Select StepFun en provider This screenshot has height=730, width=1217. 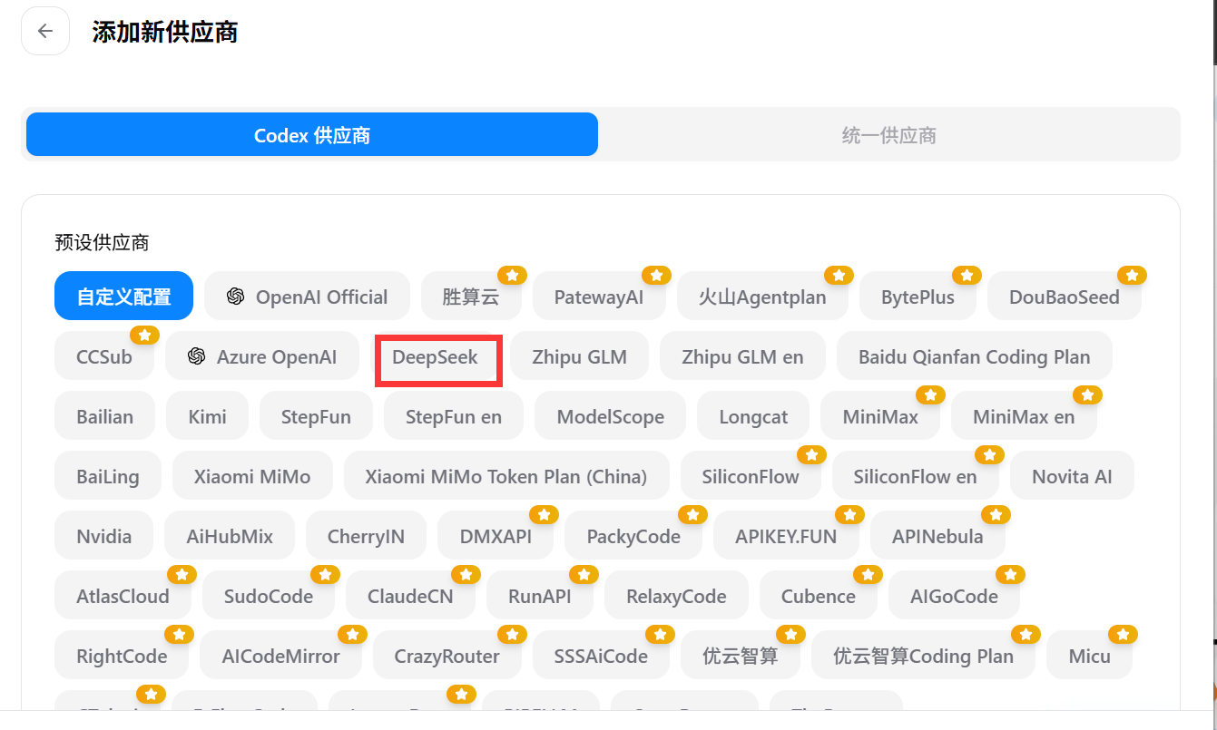(x=454, y=415)
